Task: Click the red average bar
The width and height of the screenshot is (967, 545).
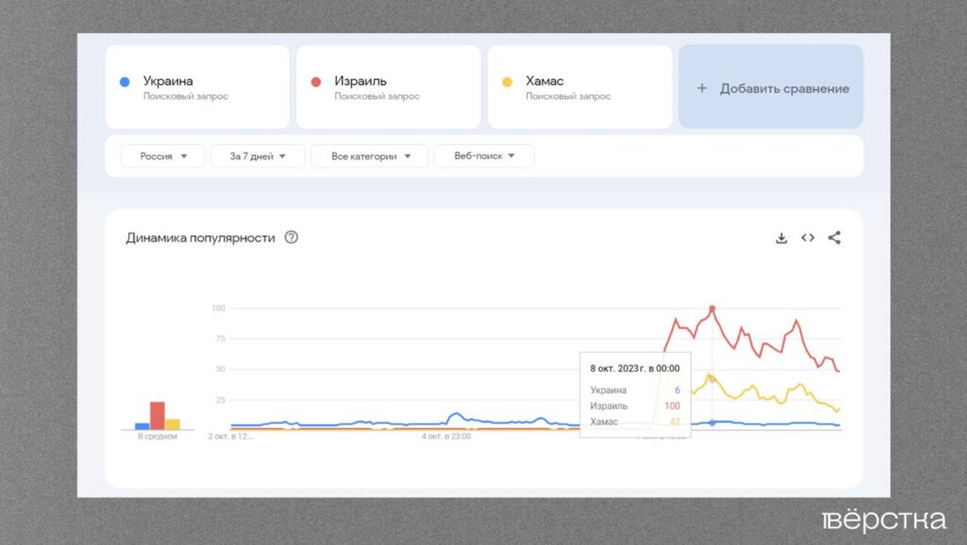Action: pyautogui.click(x=157, y=416)
